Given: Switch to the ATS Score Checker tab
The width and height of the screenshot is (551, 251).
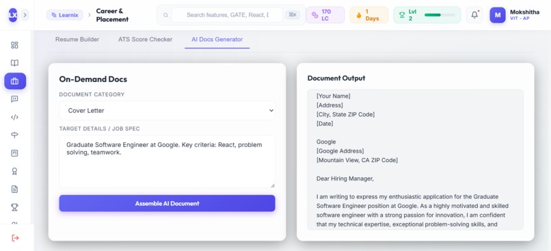Looking at the screenshot, I should pyautogui.click(x=145, y=40).
